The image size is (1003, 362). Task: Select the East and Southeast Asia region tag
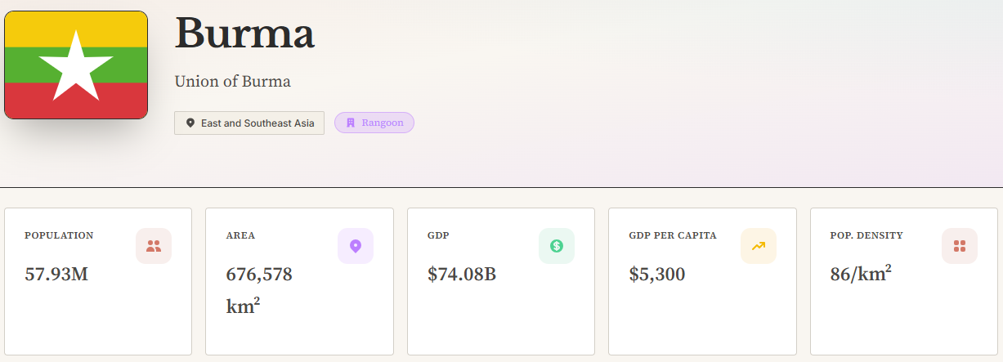[249, 123]
